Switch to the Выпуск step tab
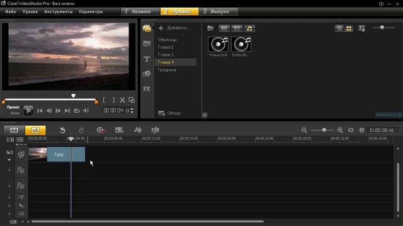Image resolution: width=403 pixels, height=226 pixels. point(219,11)
